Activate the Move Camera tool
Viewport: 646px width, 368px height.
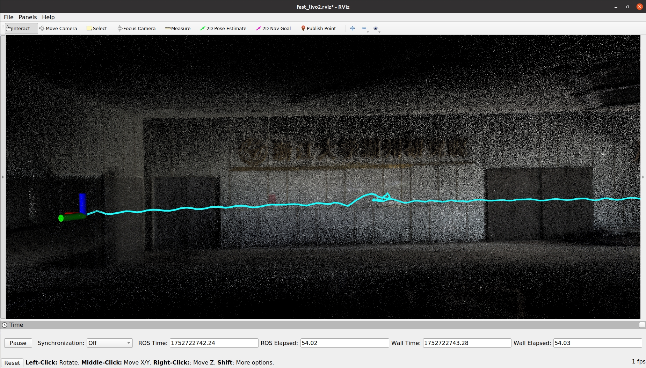(x=58, y=29)
